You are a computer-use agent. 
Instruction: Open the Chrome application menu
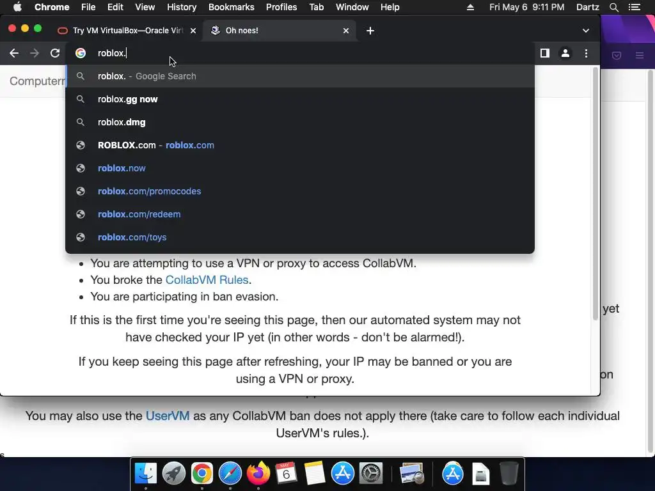point(52,7)
